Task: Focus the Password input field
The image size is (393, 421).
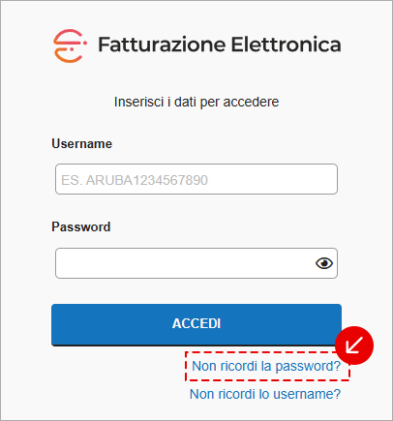Action: (x=196, y=263)
